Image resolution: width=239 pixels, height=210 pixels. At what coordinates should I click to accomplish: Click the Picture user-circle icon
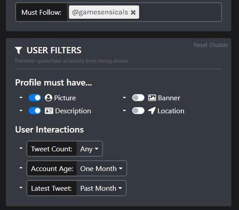[48, 98]
